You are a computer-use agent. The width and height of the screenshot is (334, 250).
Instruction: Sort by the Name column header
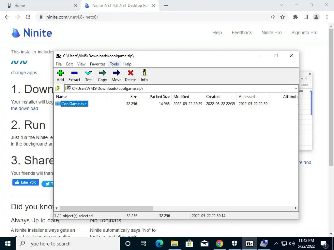pyautogui.click(x=81, y=96)
